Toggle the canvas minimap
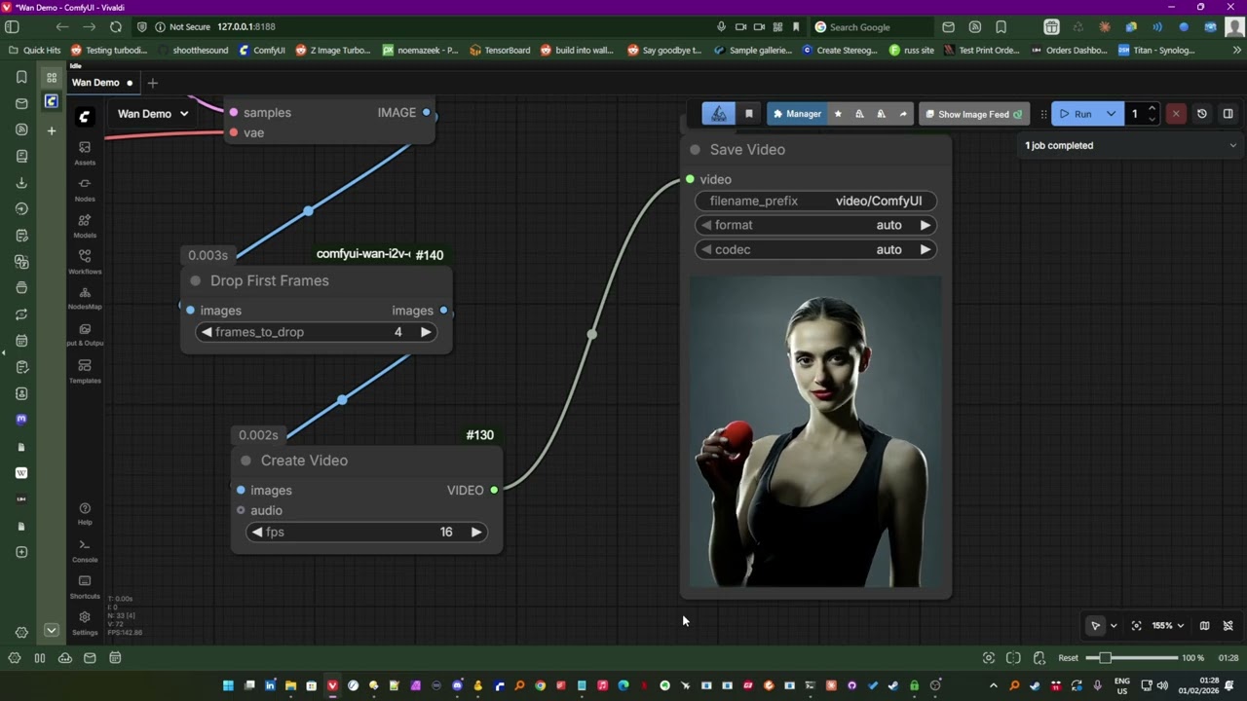The width and height of the screenshot is (1247, 701). pyautogui.click(x=1205, y=626)
